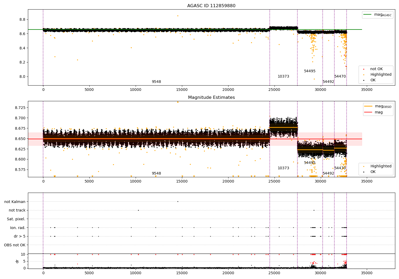Click the 8.0 y-axis tick label

tap(22, 77)
